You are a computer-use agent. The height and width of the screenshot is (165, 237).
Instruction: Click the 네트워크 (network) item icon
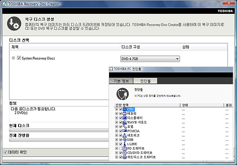(125, 135)
